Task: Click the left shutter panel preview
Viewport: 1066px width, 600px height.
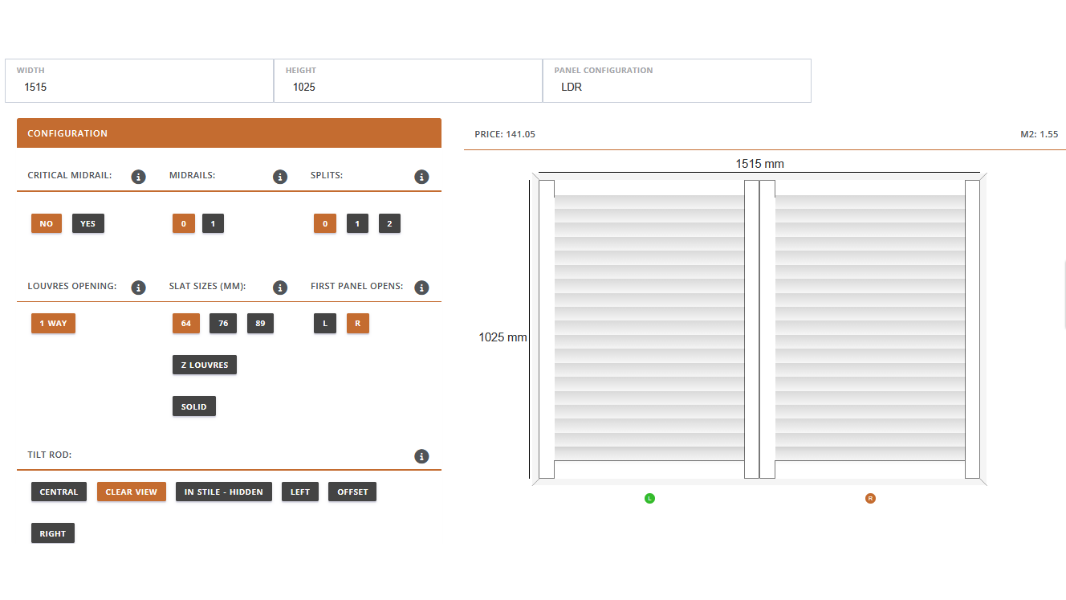Action: point(649,329)
